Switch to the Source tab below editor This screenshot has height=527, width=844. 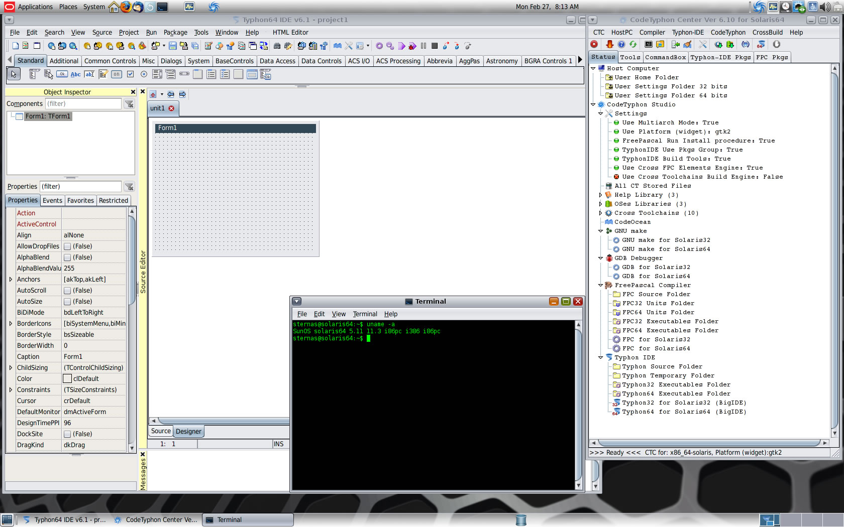(161, 431)
